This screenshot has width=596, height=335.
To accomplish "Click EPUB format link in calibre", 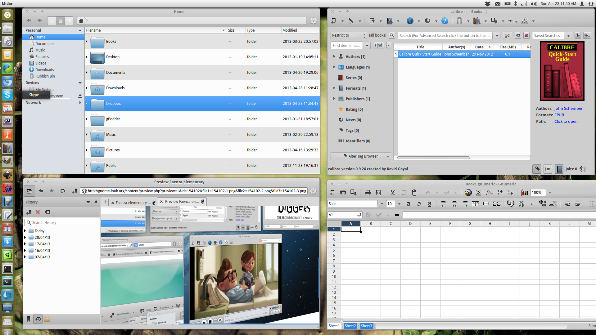I will [559, 115].
